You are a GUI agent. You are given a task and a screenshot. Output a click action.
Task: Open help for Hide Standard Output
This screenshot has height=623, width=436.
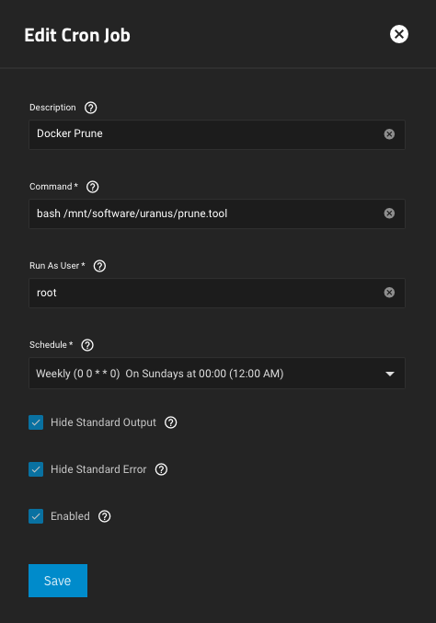pyautogui.click(x=171, y=422)
